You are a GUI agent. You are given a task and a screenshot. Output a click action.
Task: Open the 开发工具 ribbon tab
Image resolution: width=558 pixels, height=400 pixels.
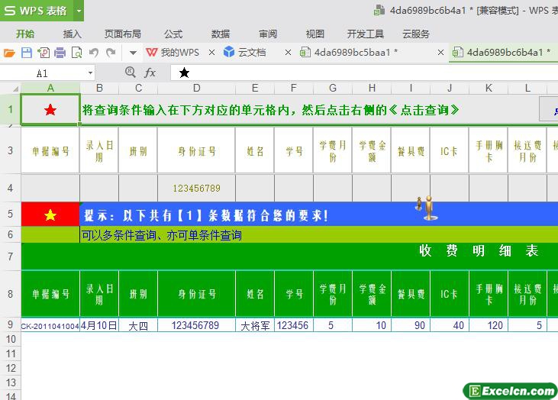pyautogui.click(x=365, y=34)
